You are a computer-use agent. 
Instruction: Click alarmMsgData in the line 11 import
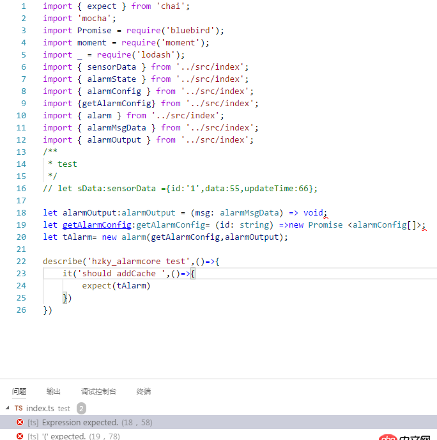tap(116, 128)
